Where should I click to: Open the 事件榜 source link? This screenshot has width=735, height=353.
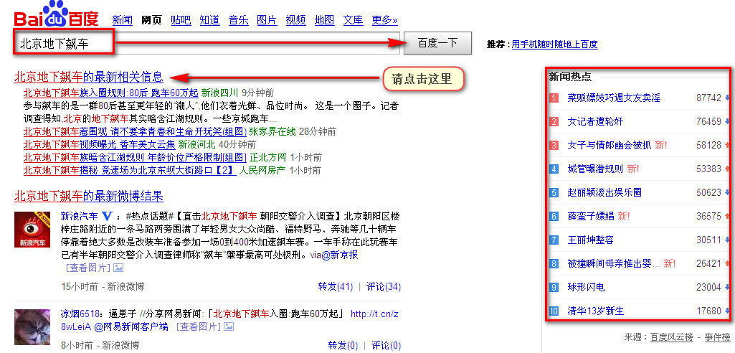(x=717, y=337)
